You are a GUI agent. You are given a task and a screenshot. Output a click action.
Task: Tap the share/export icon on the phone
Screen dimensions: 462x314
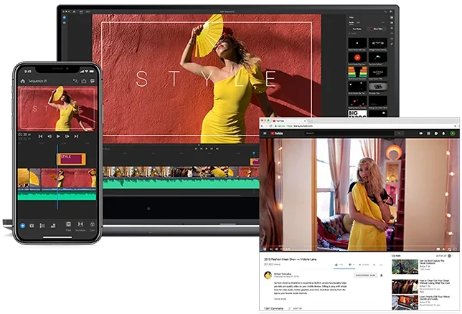pyautogui.click(x=84, y=81)
